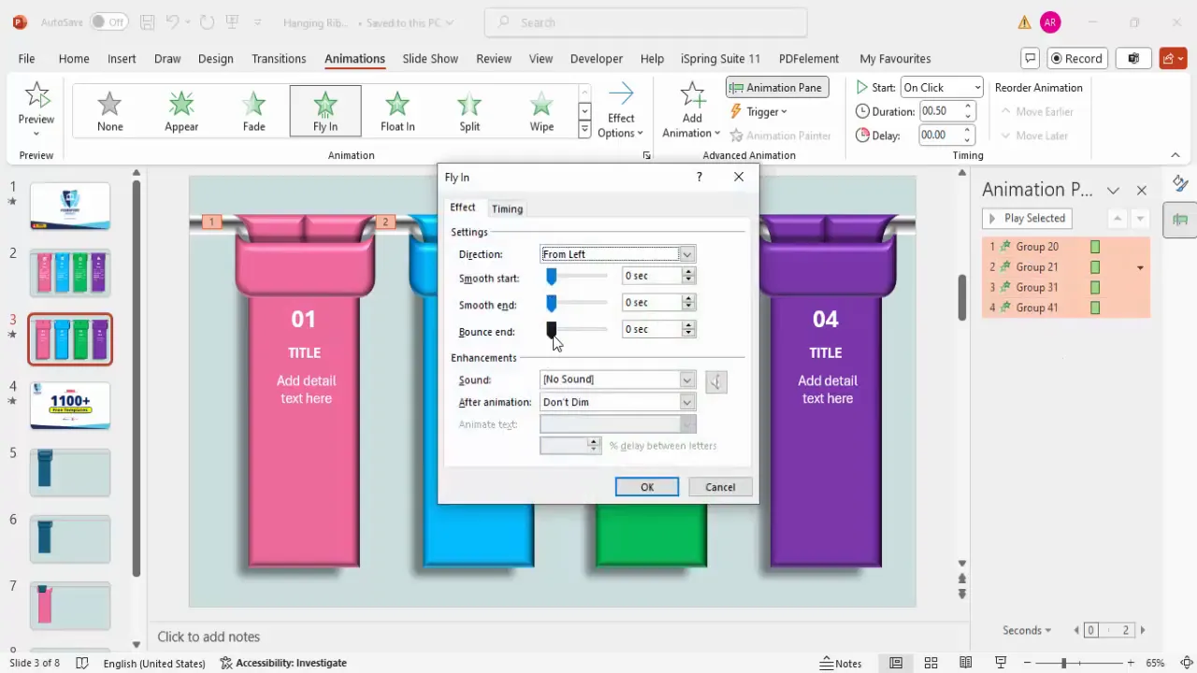Start Slide Show from status bar icon
1197x673 pixels.
point(1001,663)
